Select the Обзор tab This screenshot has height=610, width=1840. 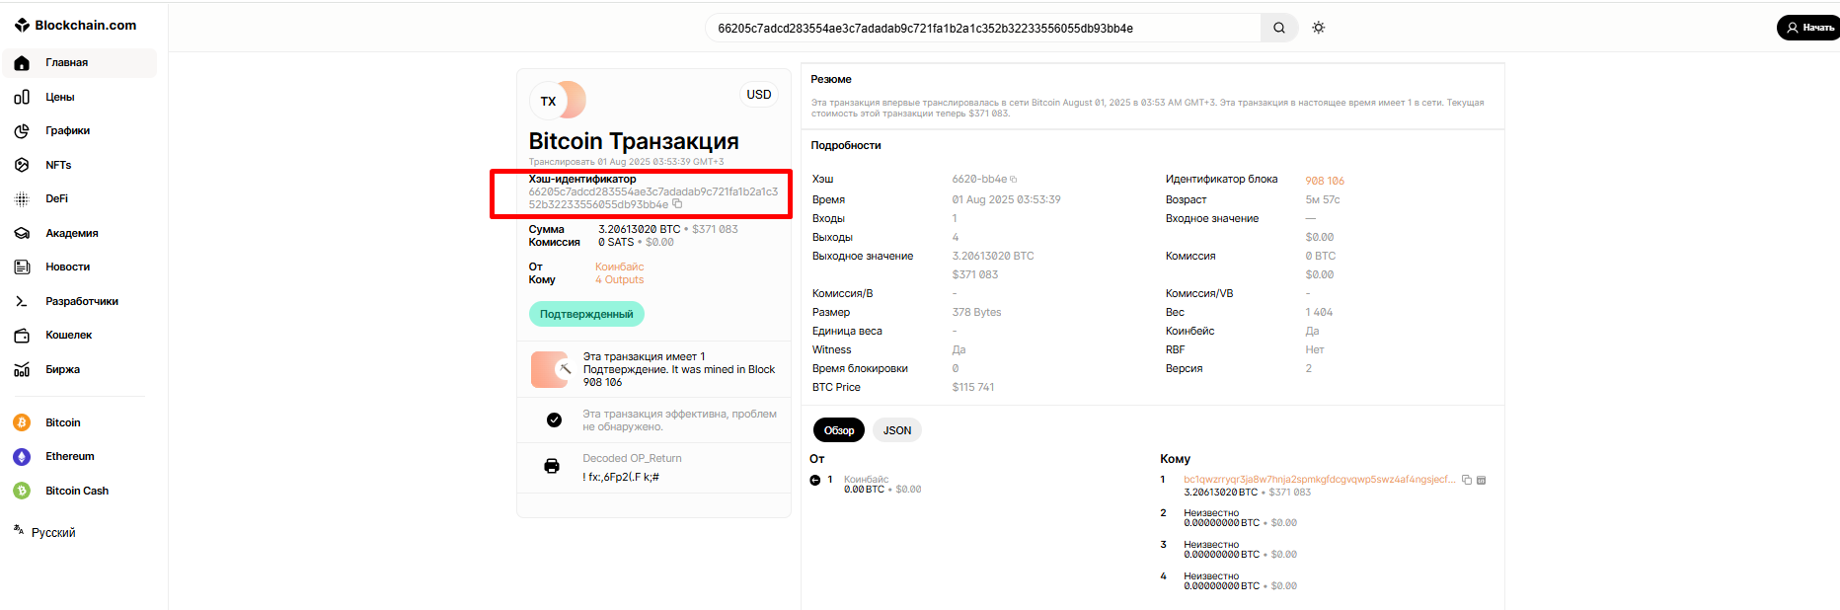point(839,430)
